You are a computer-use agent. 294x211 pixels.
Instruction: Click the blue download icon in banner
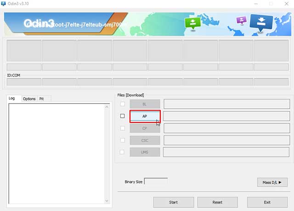click(x=261, y=22)
